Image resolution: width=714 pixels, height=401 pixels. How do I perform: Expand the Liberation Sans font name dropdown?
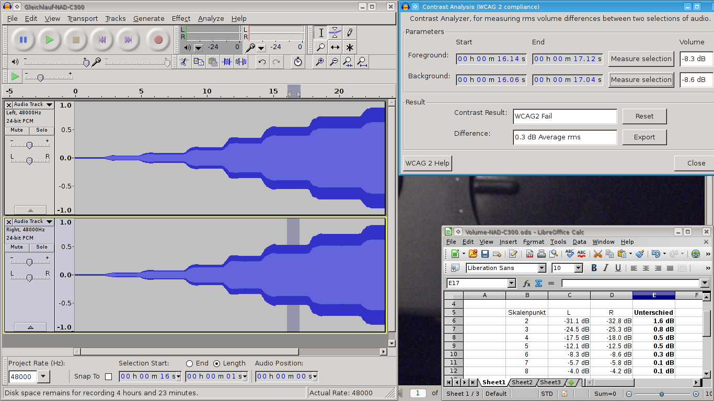pyautogui.click(x=542, y=268)
